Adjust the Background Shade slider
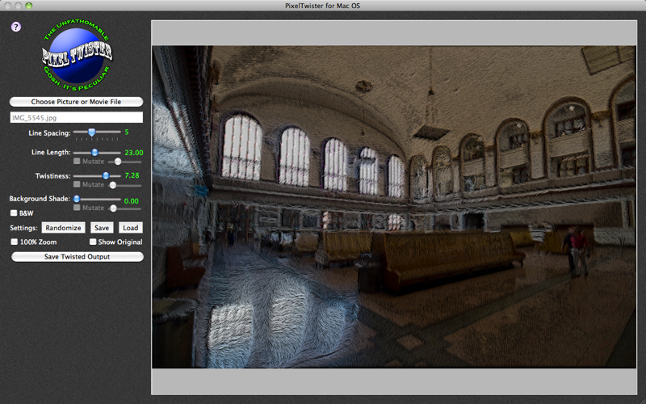This screenshot has height=404, width=646. tap(77, 199)
